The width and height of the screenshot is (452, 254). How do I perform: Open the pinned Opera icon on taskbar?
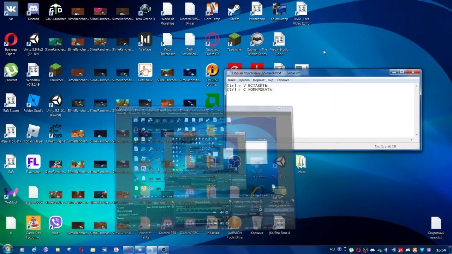coord(81,249)
